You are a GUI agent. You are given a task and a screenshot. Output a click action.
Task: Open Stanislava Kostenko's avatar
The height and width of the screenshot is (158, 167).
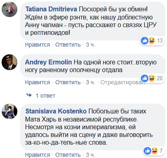pyautogui.click(x=9, y=111)
